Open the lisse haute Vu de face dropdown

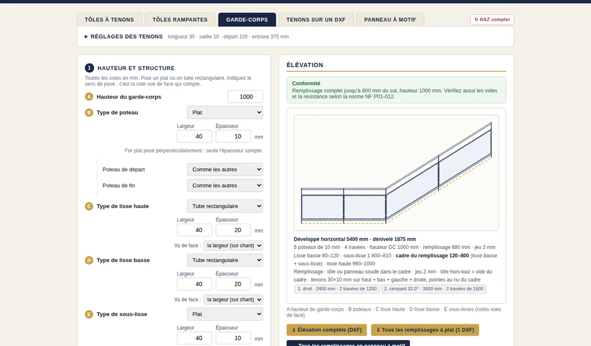click(x=233, y=245)
